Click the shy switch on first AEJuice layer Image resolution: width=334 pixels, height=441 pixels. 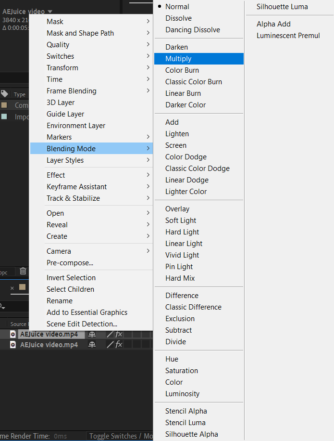[92, 334]
